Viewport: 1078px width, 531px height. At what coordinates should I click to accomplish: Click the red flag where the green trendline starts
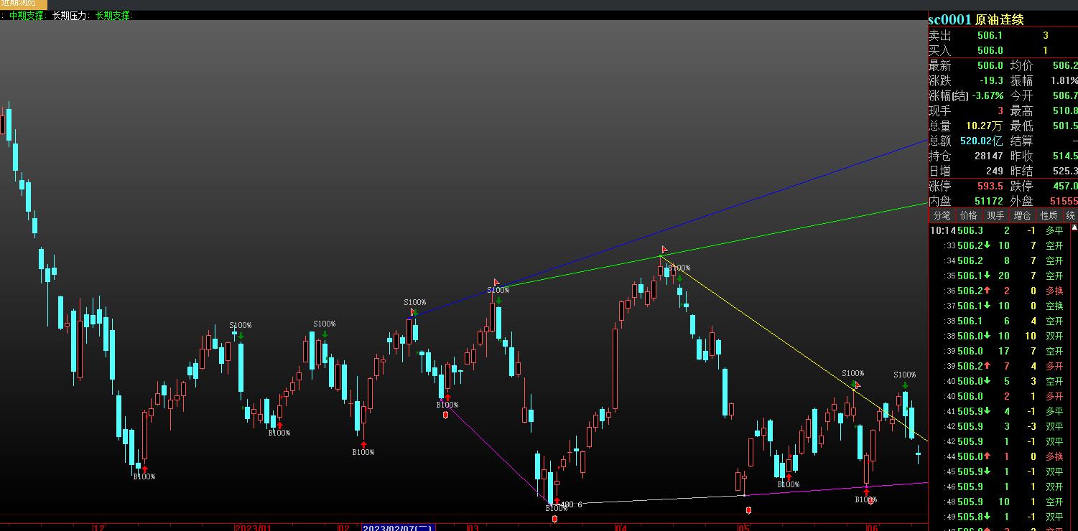coord(496,283)
